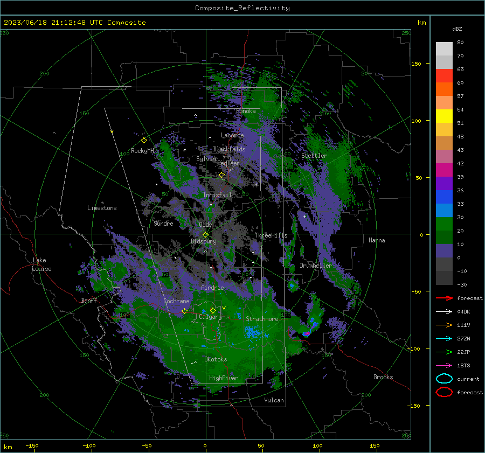
Task: Click the yellow diamond marker near RockyMH
Action: point(144,141)
